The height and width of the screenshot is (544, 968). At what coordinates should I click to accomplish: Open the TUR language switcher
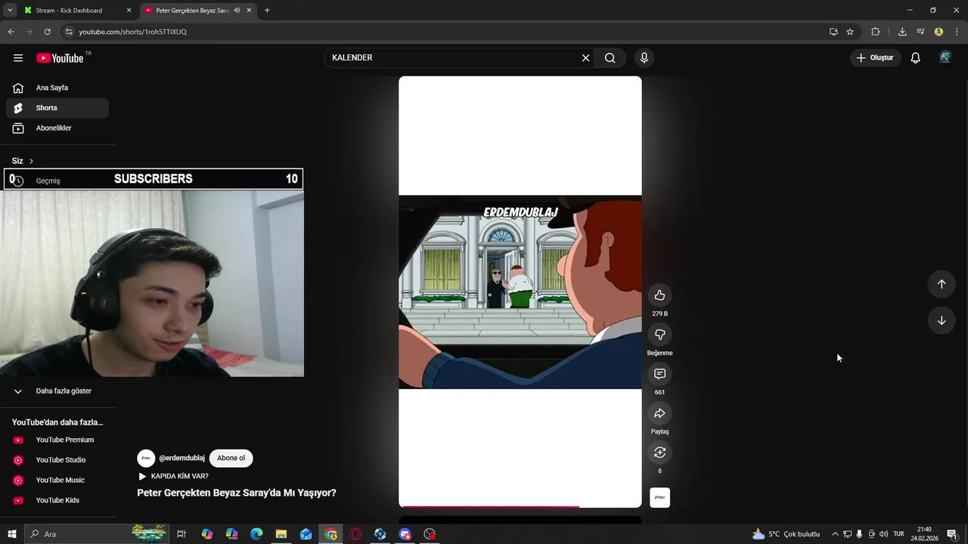click(x=898, y=534)
